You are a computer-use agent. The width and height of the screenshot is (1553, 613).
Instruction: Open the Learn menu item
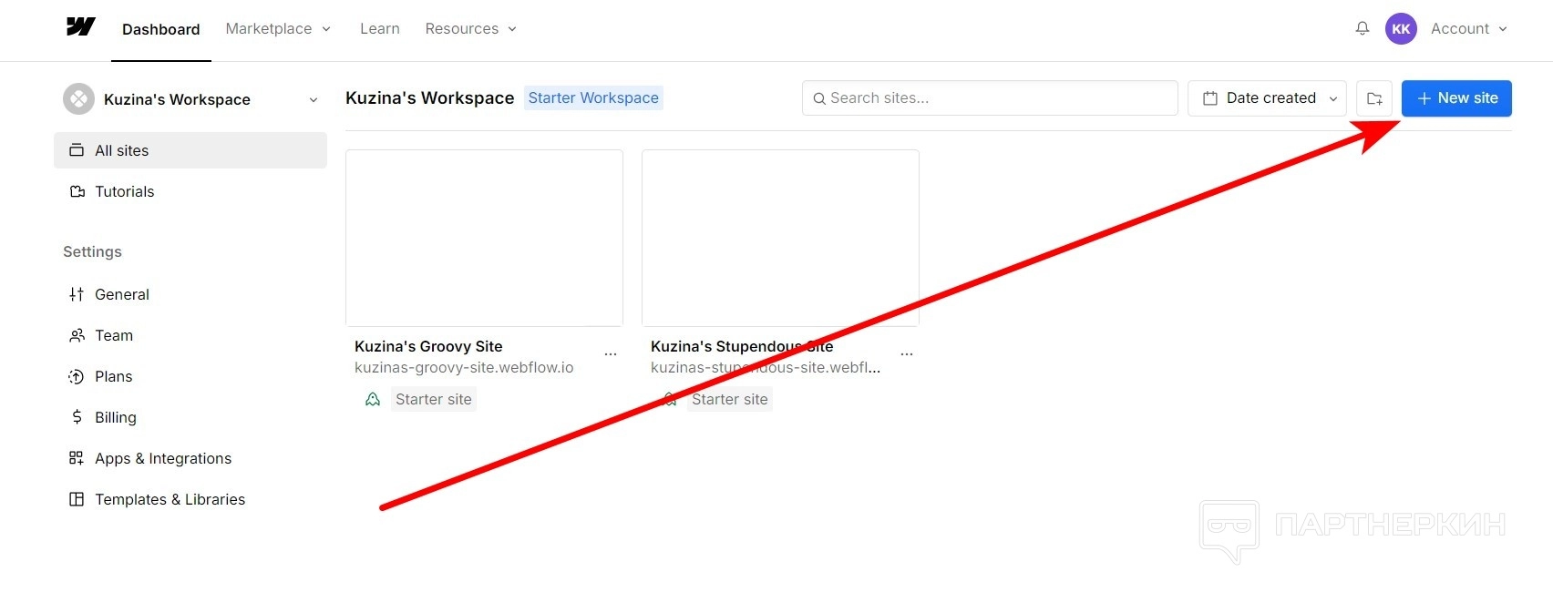[x=380, y=28]
